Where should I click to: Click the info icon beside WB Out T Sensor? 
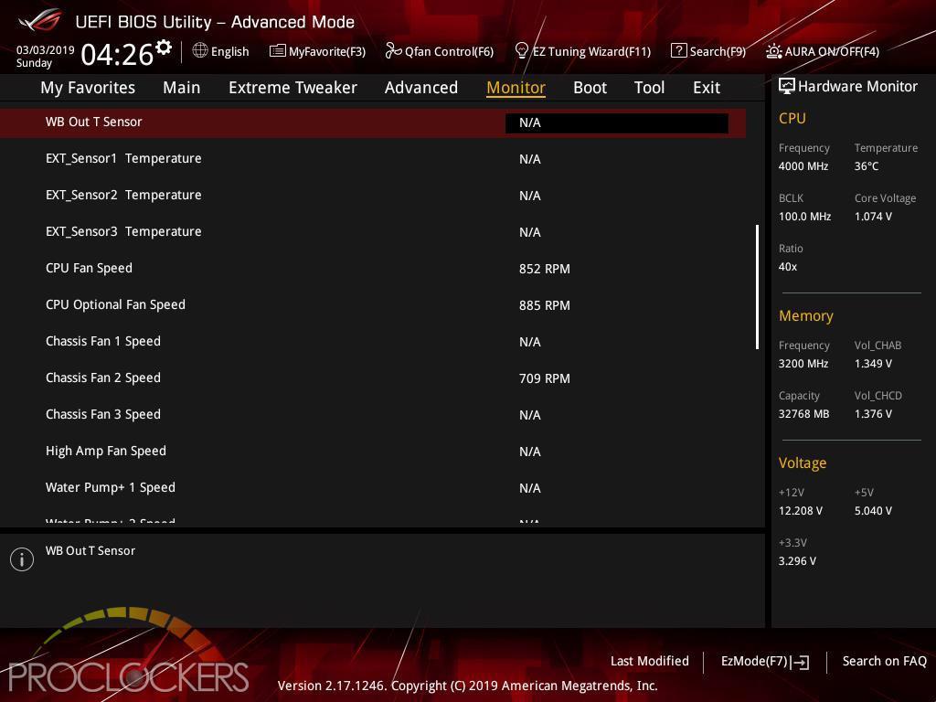click(22, 559)
